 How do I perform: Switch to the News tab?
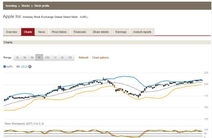[x=42, y=32]
